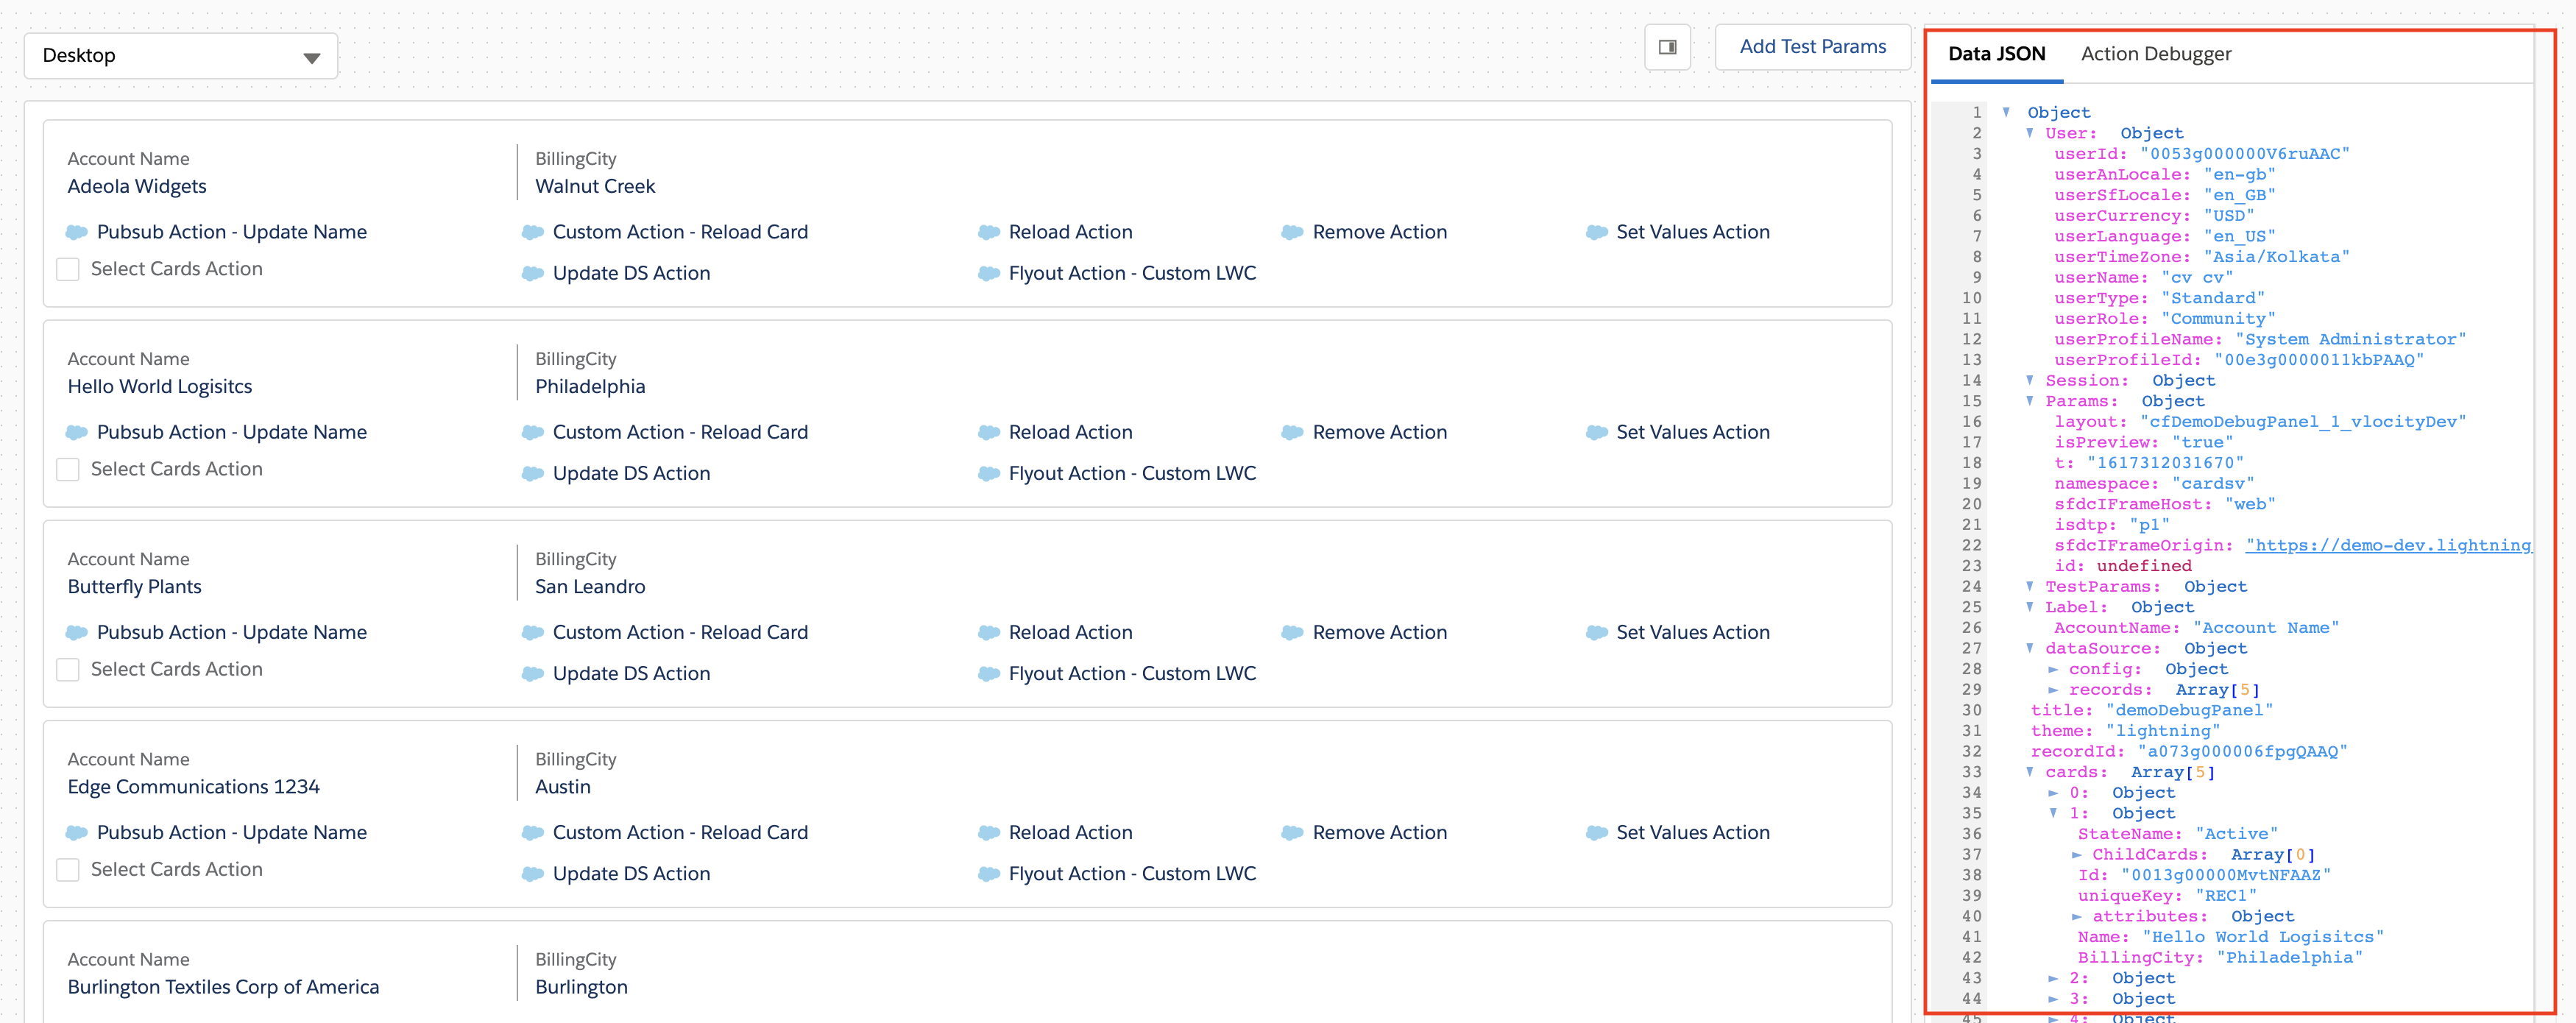The width and height of the screenshot is (2576, 1023).
Task: Check Select Cards Action for Edge Communications 1234
Action: (x=68, y=869)
